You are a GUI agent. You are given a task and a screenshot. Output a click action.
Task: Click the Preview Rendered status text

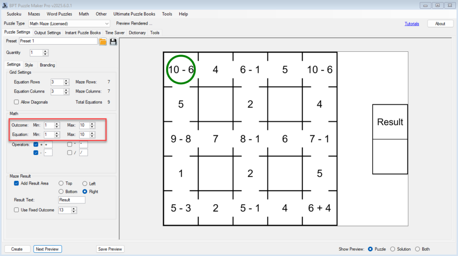coord(134,23)
